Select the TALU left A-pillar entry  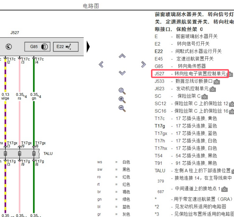[193, 171]
